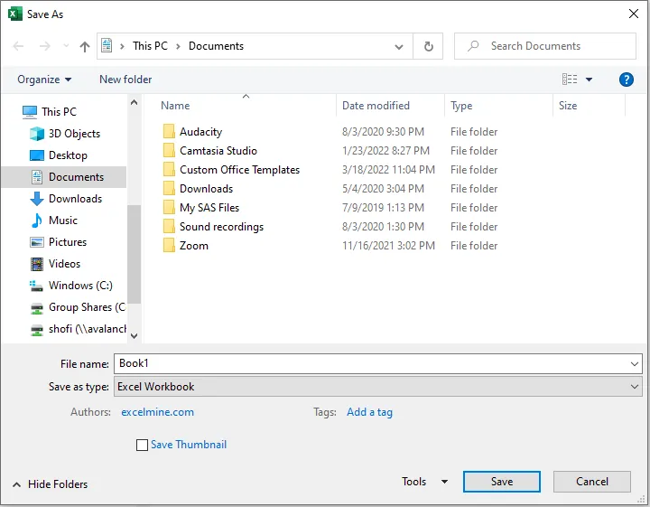
Task: Click the Excel icon in title bar
Action: click(14, 14)
